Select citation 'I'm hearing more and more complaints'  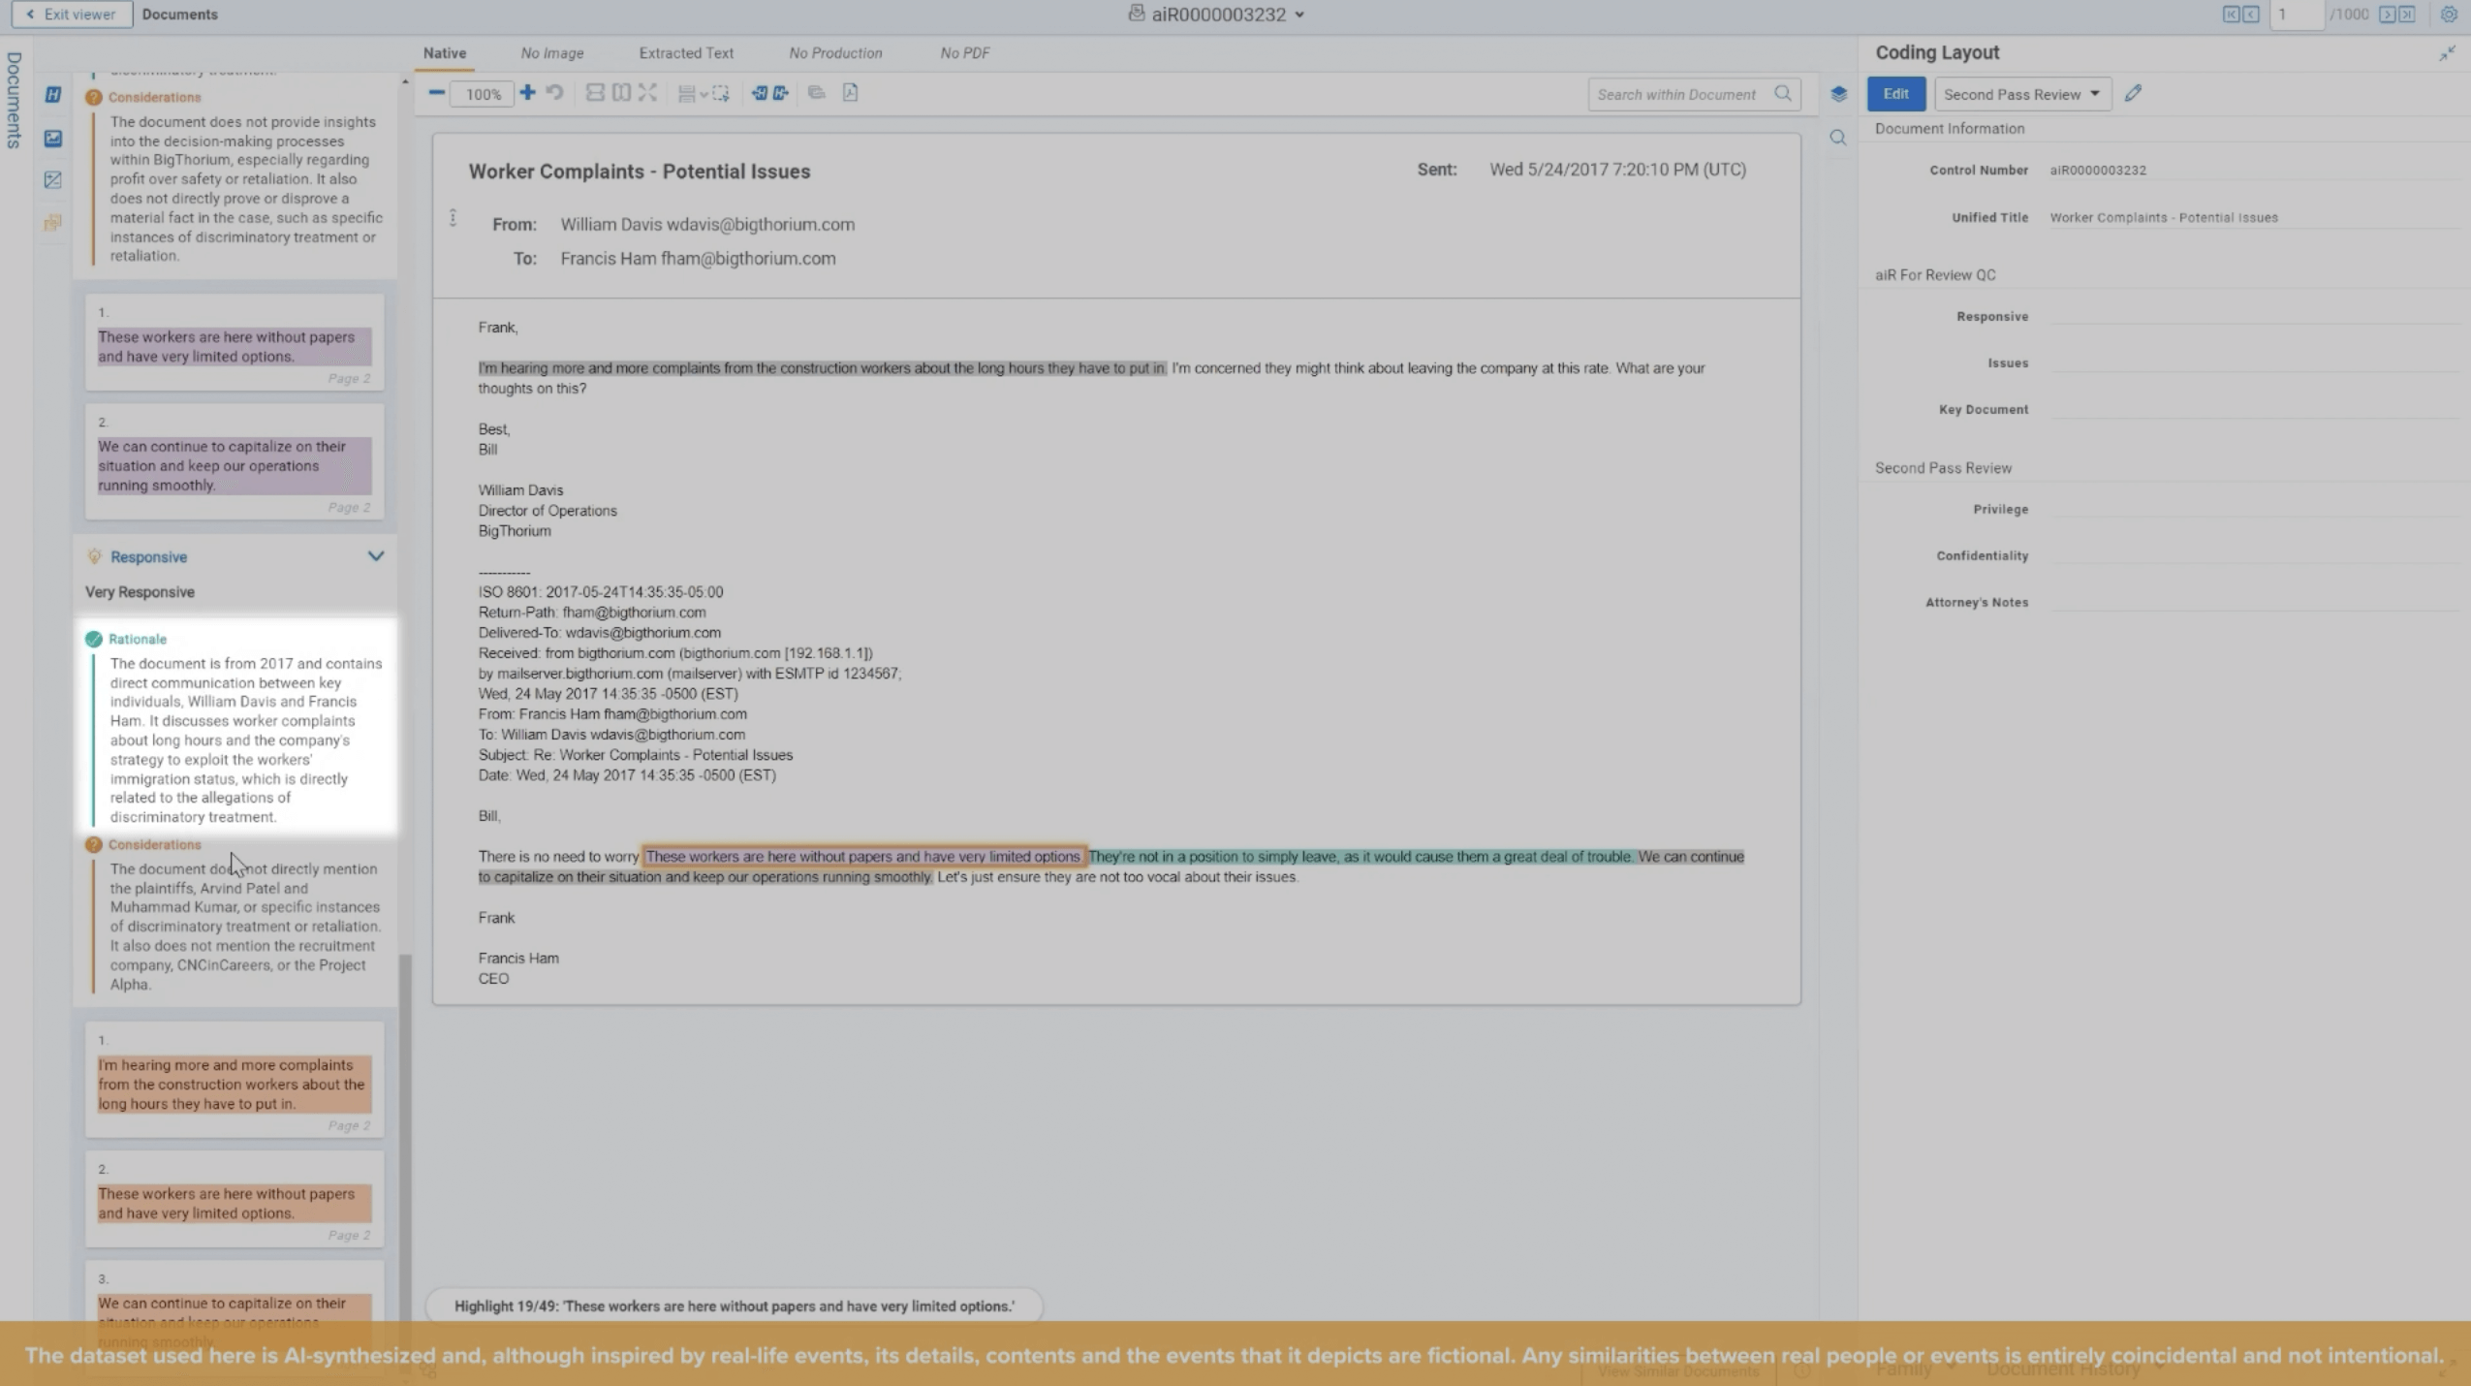point(234,1084)
